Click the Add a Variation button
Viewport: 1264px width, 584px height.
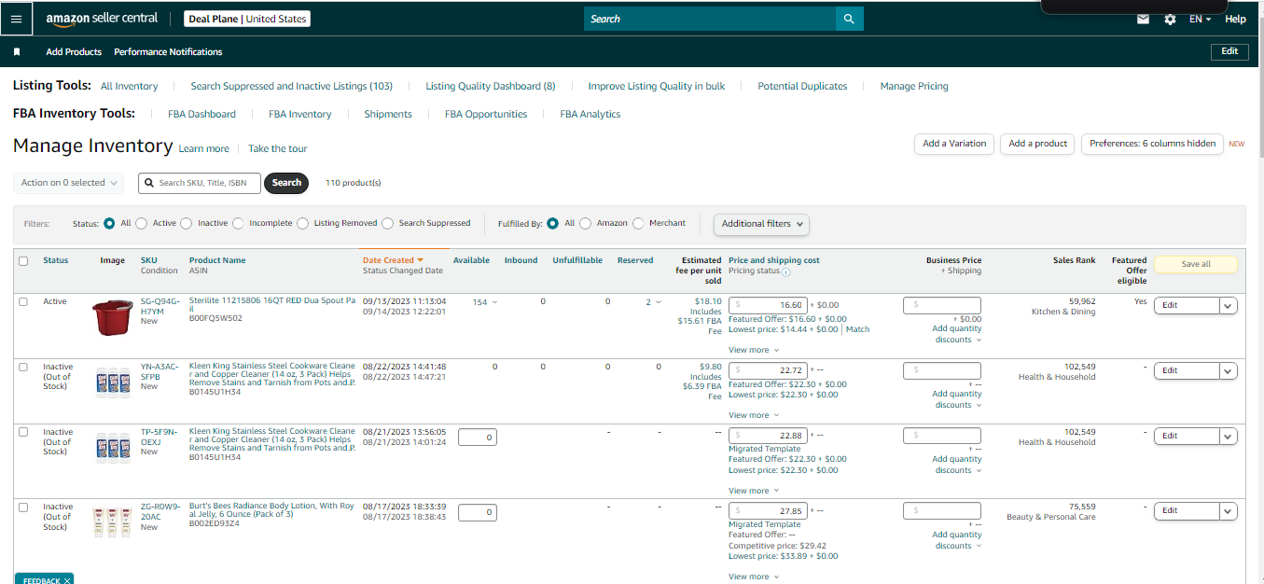point(954,144)
